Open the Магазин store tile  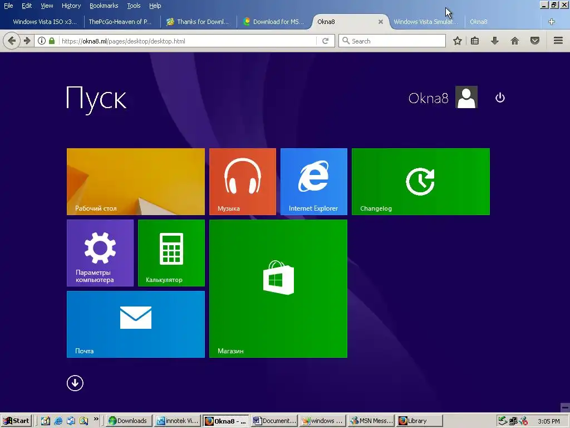click(x=278, y=289)
